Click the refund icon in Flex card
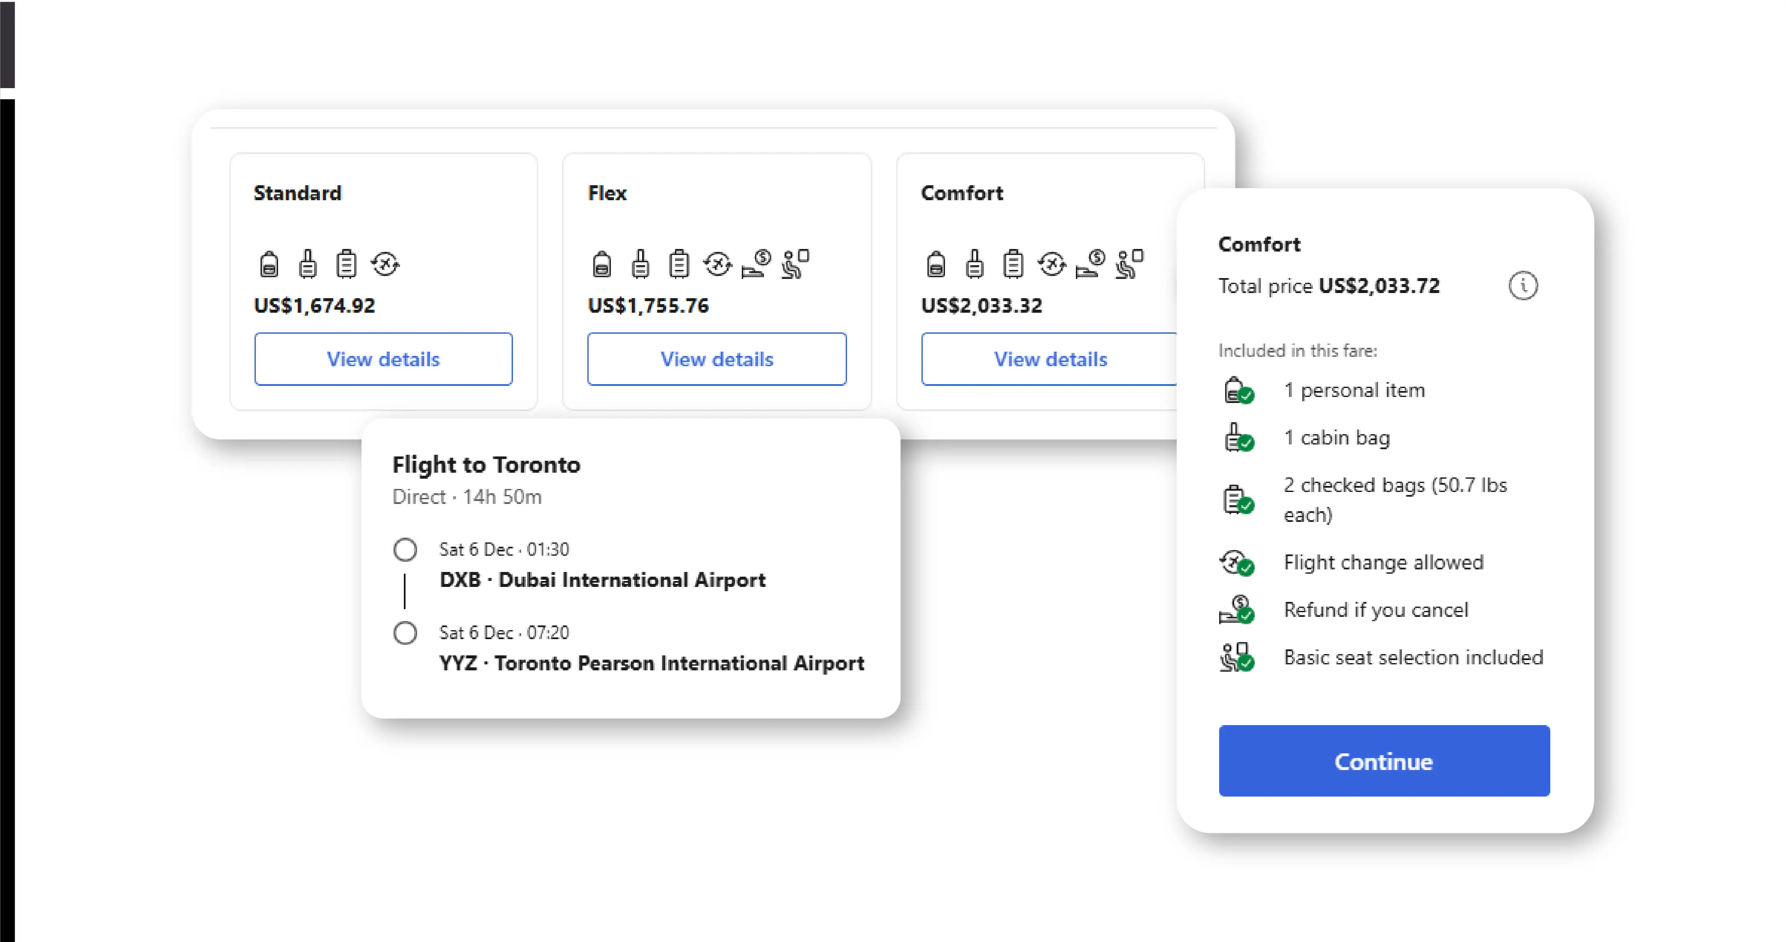This screenshot has width=1786, height=942. tap(756, 264)
